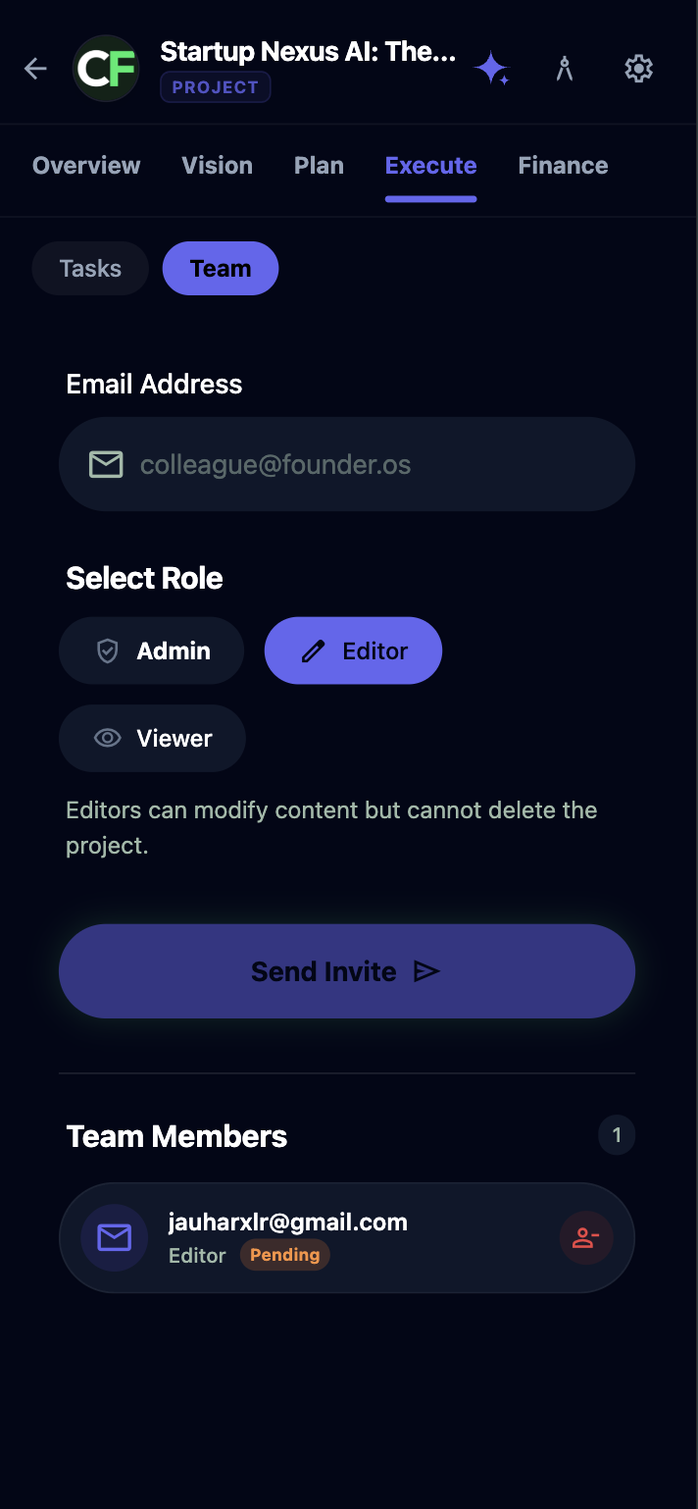The image size is (698, 1509).
Task: Open the AI sparkle assistant icon
Action: coord(491,69)
